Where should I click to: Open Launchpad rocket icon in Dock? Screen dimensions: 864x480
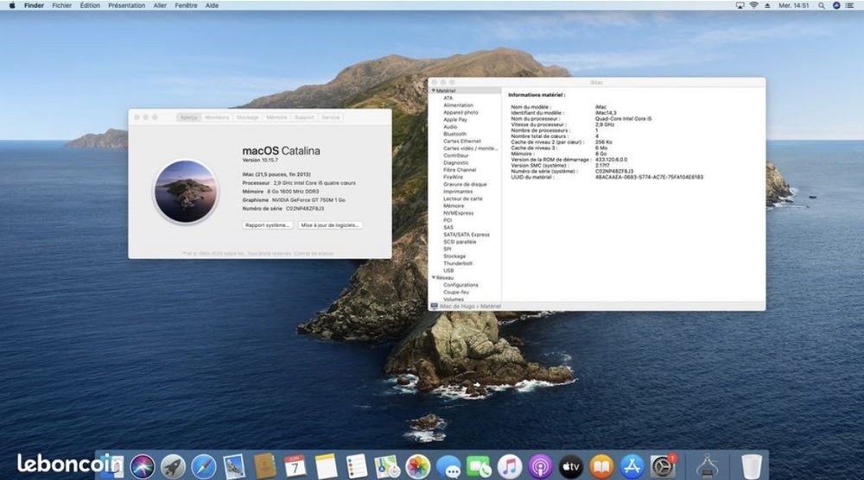tap(173, 467)
